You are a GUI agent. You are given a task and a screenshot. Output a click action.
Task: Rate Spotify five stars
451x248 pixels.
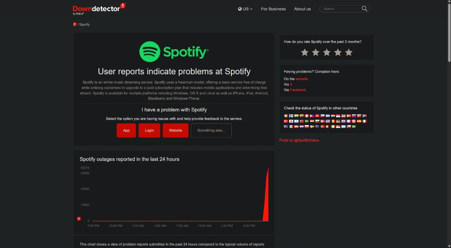[349, 52]
